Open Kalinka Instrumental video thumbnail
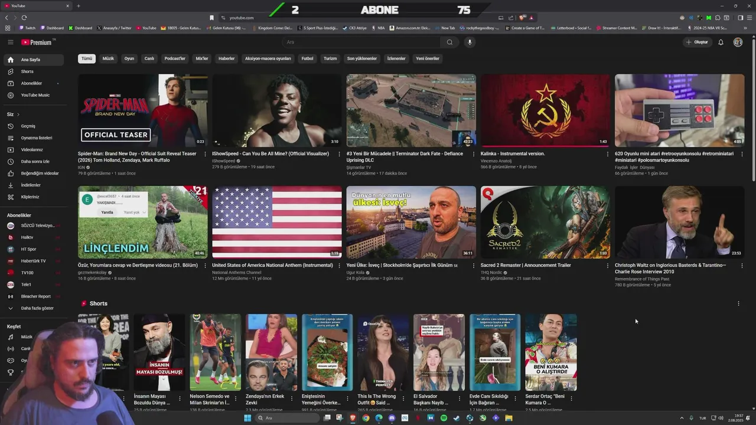The height and width of the screenshot is (425, 756). tap(545, 110)
